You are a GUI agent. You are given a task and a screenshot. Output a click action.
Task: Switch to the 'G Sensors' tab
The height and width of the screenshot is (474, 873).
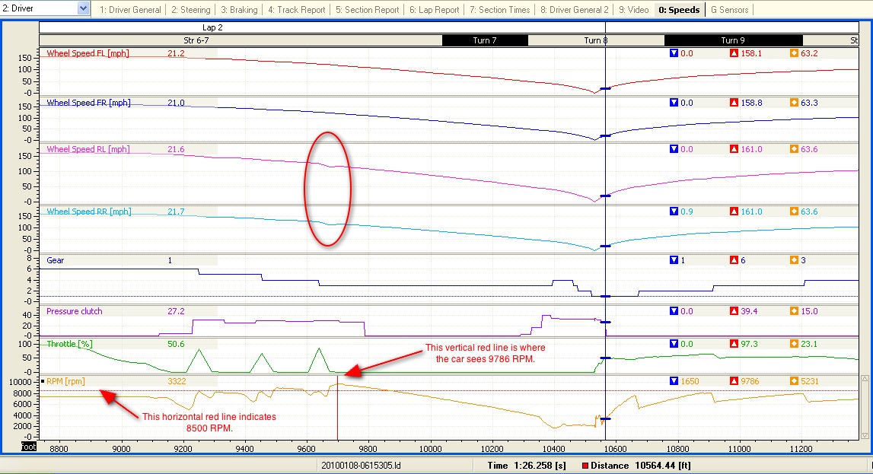[729, 10]
